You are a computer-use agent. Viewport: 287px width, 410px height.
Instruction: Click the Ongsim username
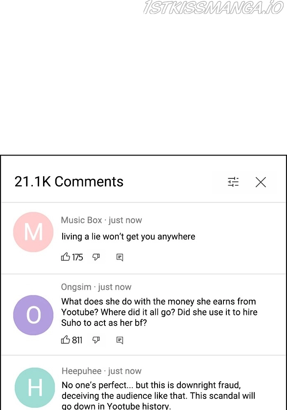76,287
